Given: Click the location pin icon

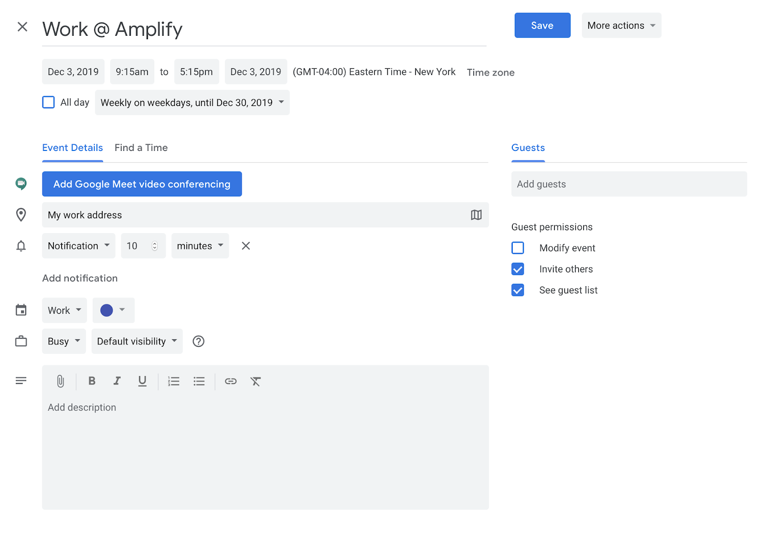Looking at the screenshot, I should (21, 215).
